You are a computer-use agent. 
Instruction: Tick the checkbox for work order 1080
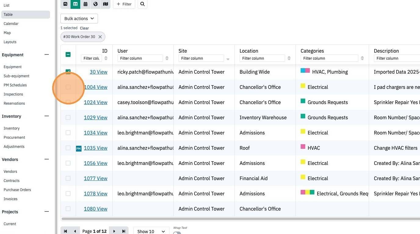tap(68, 209)
